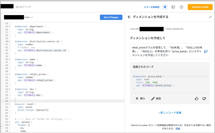Click the エラーの再確認 link
Screen dimensions: 215x133
point(151,7)
